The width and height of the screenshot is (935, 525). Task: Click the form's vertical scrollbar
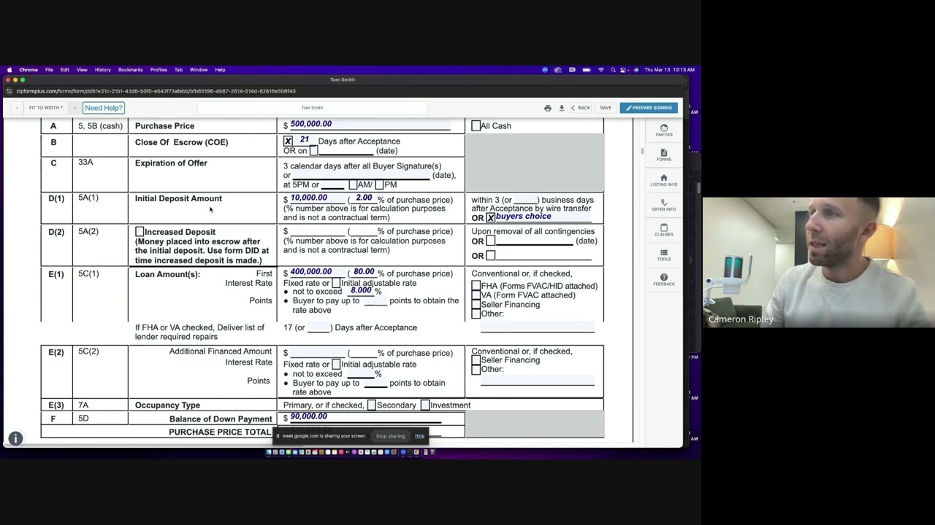641,151
